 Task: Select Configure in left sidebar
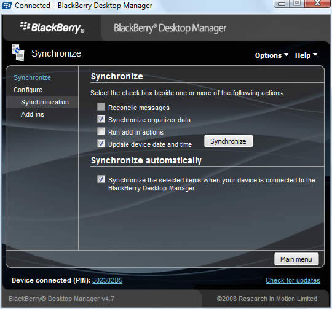pyautogui.click(x=28, y=90)
